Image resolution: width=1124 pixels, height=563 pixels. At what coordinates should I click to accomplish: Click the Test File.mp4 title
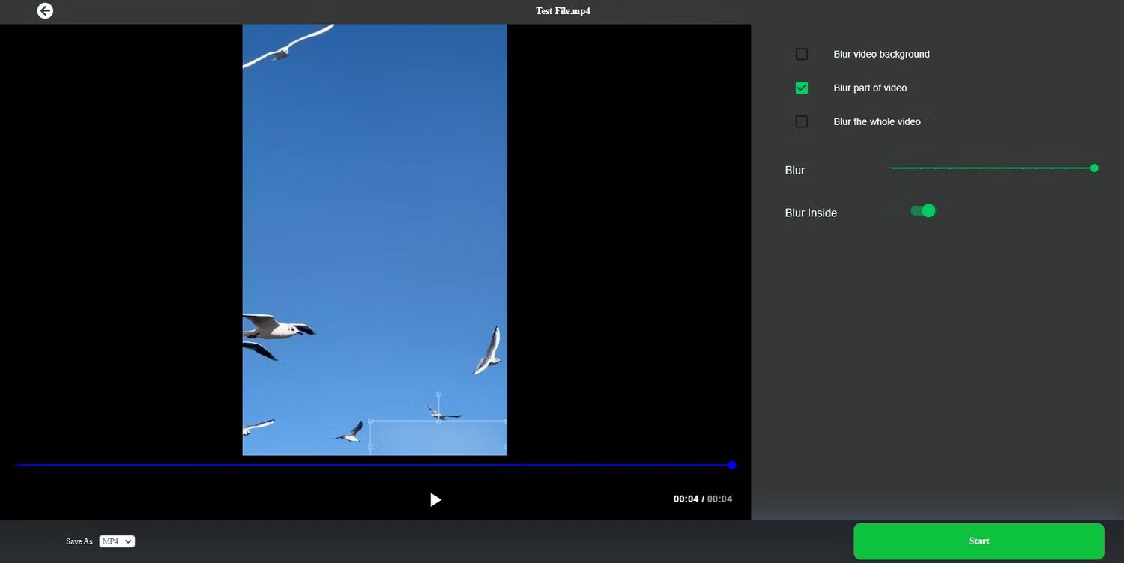pos(563,11)
